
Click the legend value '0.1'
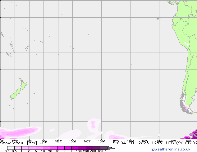(x=7, y=151)
